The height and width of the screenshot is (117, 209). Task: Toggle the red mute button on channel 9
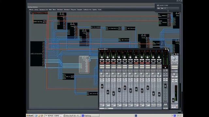pos(148,63)
